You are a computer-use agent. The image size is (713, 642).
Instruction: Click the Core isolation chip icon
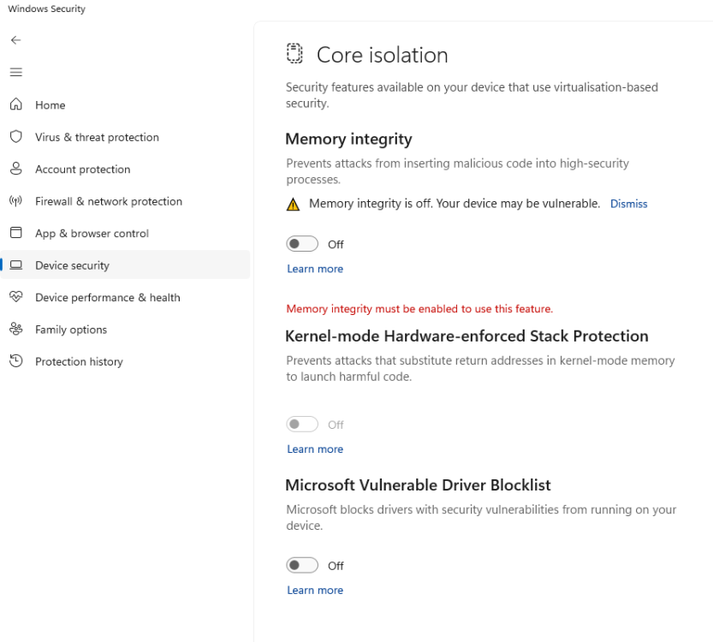pyautogui.click(x=294, y=54)
